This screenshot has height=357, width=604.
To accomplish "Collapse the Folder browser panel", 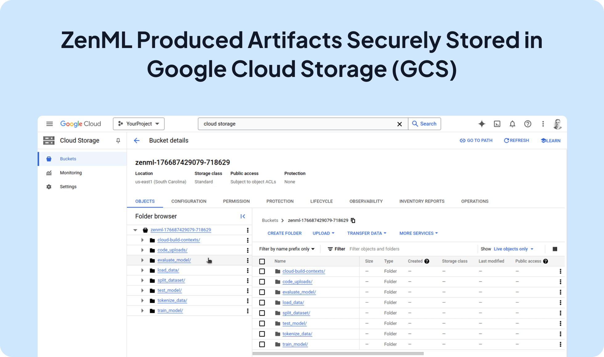I will [x=243, y=216].
